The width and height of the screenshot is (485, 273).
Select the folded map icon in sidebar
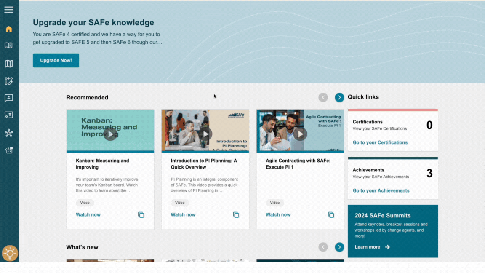(x=9, y=64)
